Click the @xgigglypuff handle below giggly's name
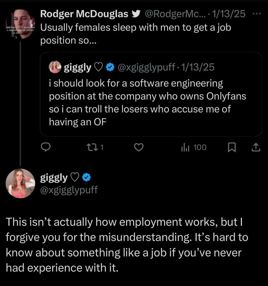Image resolution: width=268 pixels, height=286 pixels. pyautogui.click(x=69, y=189)
